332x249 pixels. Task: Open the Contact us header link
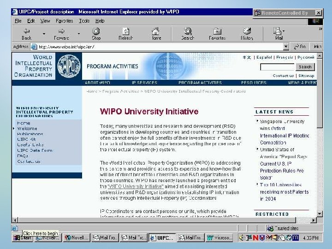283,76
